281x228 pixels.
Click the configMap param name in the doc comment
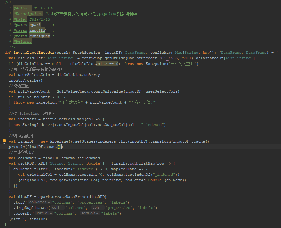pos(39,36)
